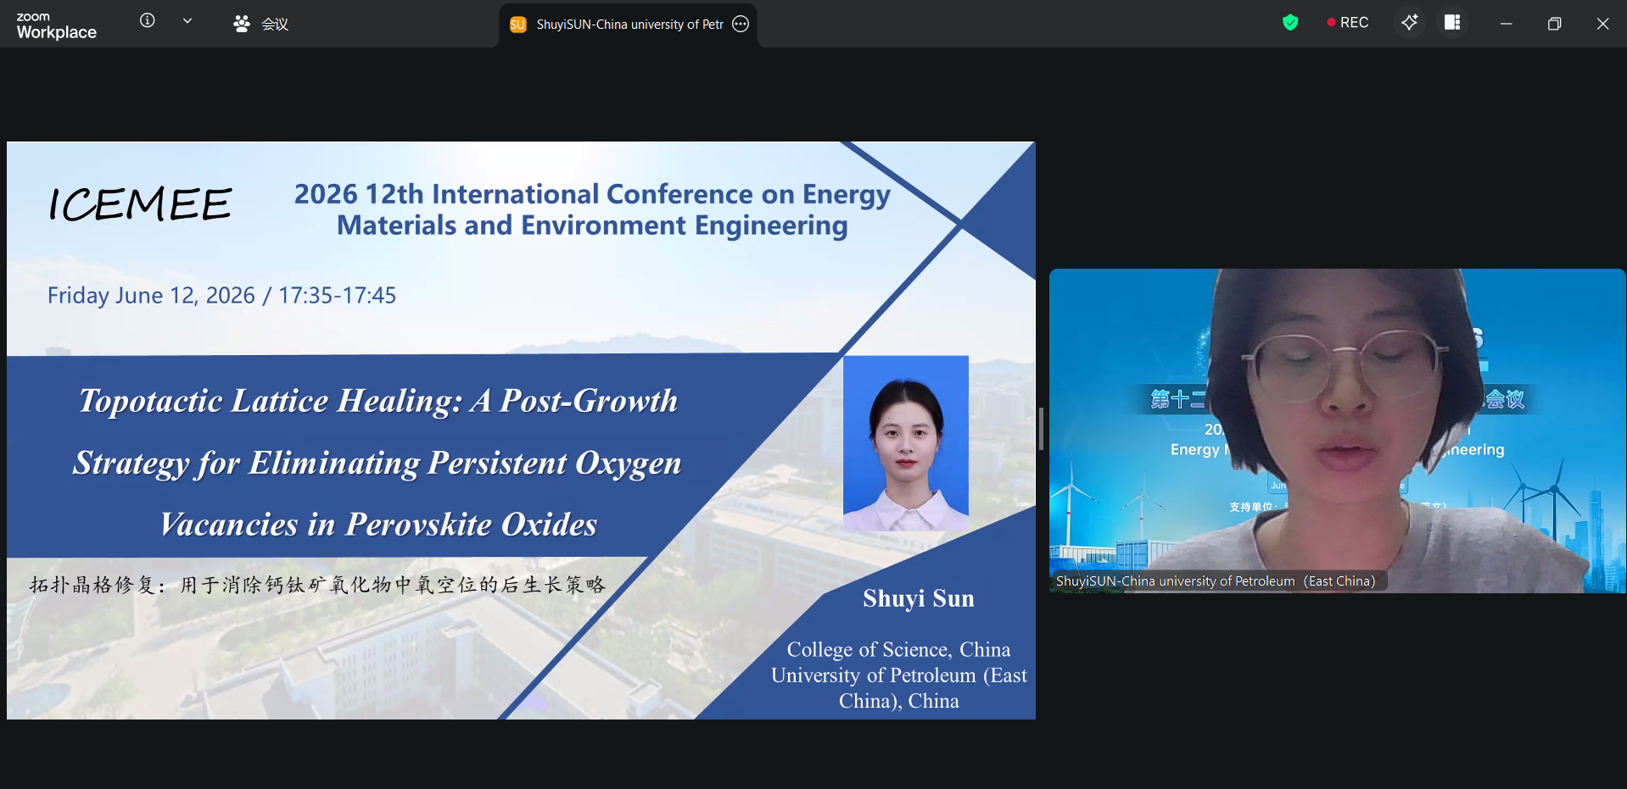1627x789 pixels.
Task: Click the meeting info circle icon
Action: pyautogui.click(x=148, y=20)
